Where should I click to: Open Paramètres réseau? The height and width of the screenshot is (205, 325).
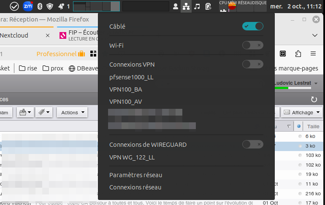point(135,175)
